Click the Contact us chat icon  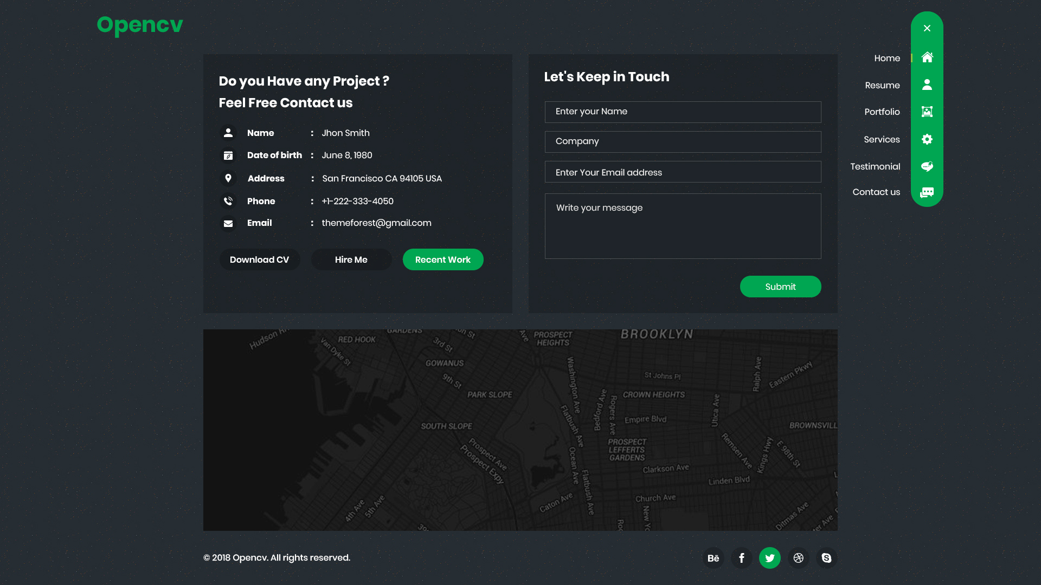pyautogui.click(x=927, y=192)
